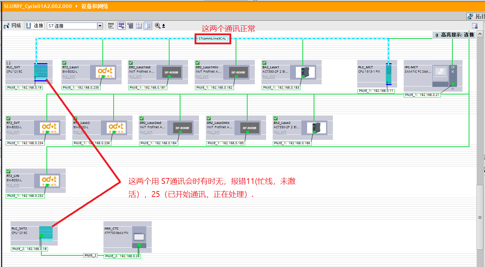This screenshot has width=485, height=267.
Task: Click 设备和网络 in the breadcrumb title
Action: click(x=95, y=6)
